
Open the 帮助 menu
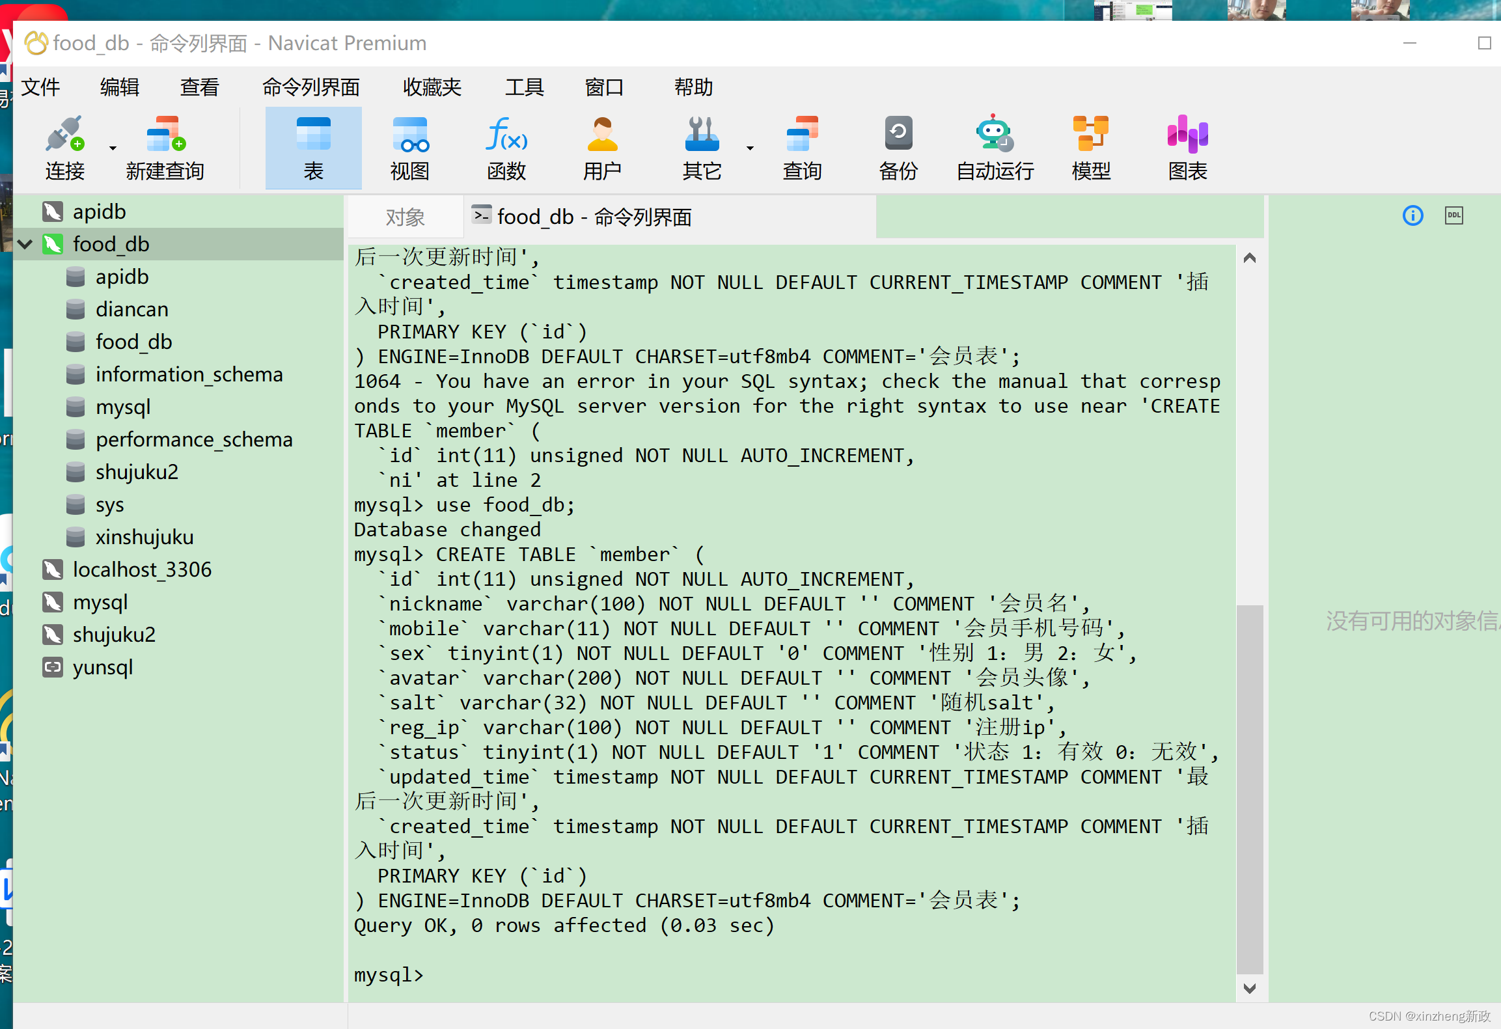pos(693,87)
